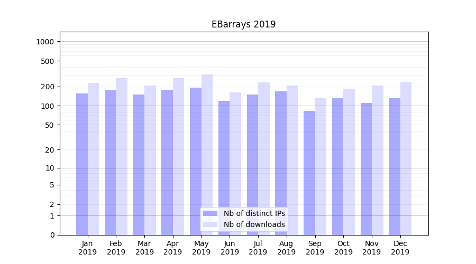The image size is (476, 264).
Task: Select the Dec 2019 x-axis label
Action: coord(400,248)
